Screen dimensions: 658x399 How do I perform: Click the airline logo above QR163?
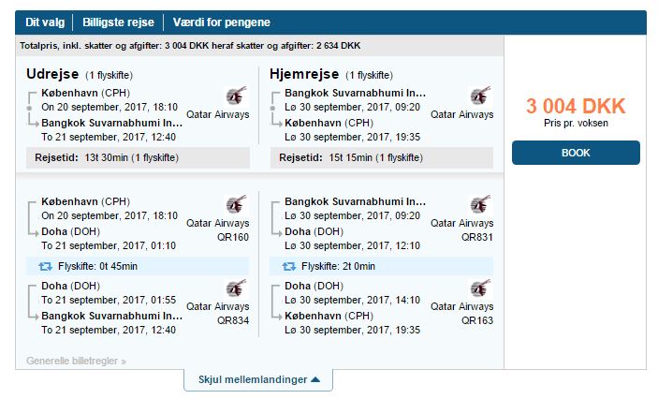click(479, 288)
